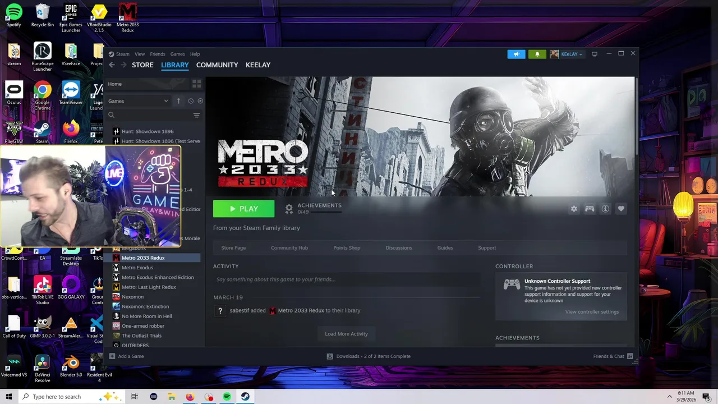The width and height of the screenshot is (718, 404).
Task: Add Metro 2033 Redux to favorites heart
Action: point(621,209)
